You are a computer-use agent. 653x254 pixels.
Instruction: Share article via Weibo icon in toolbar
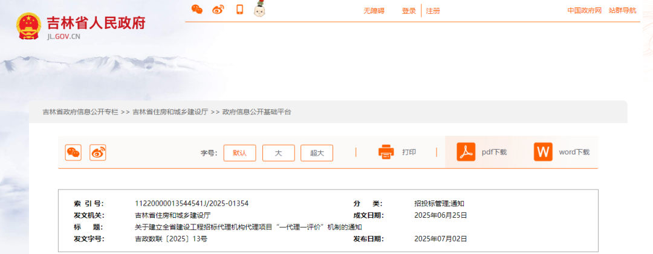(98, 152)
